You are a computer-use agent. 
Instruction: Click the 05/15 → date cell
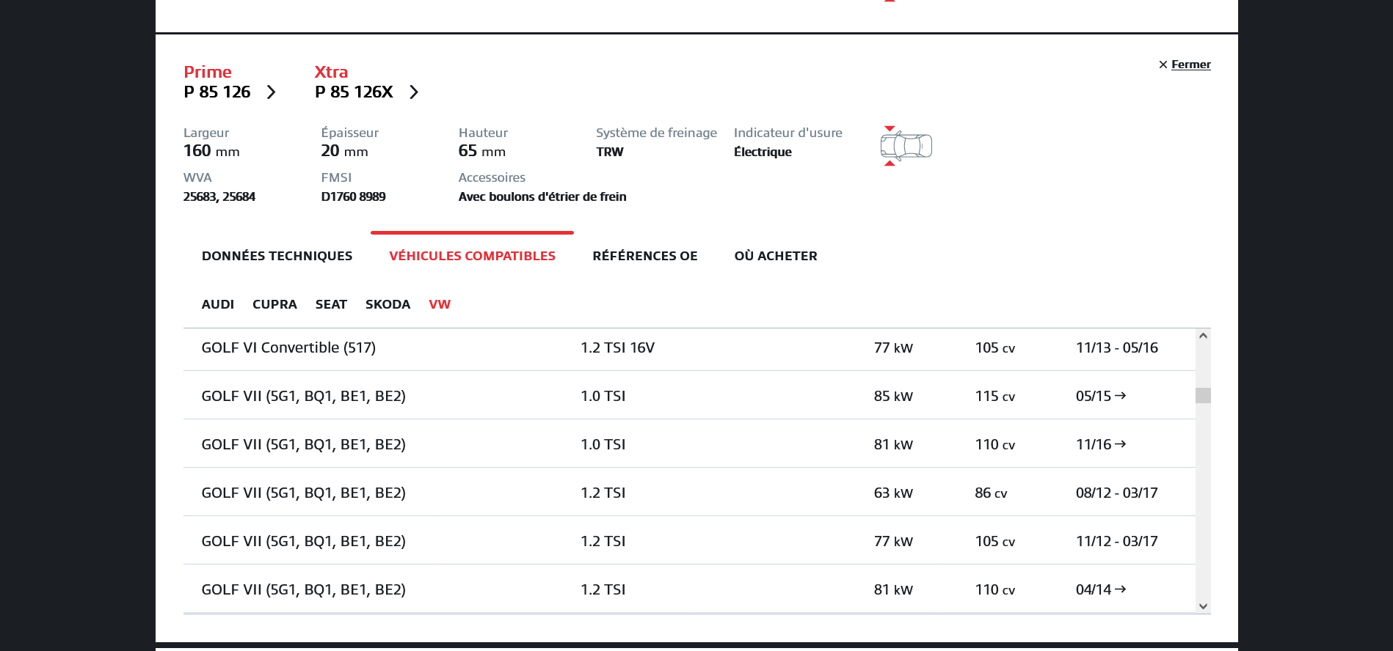(x=1101, y=396)
